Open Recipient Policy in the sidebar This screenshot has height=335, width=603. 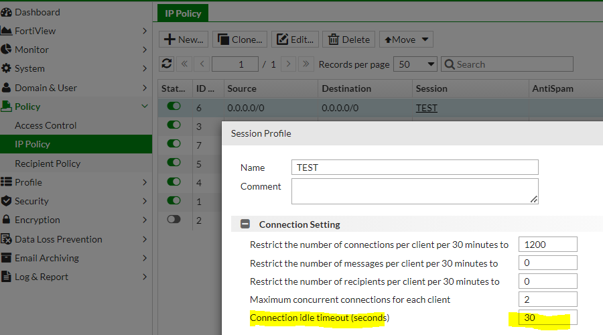(48, 163)
